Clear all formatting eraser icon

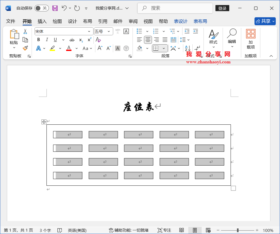click(x=98, y=40)
